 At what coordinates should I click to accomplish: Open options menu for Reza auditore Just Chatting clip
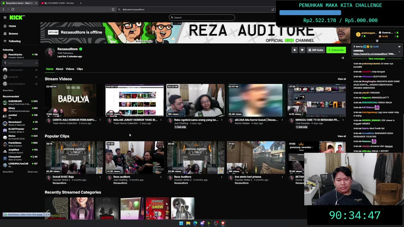click(x=161, y=177)
